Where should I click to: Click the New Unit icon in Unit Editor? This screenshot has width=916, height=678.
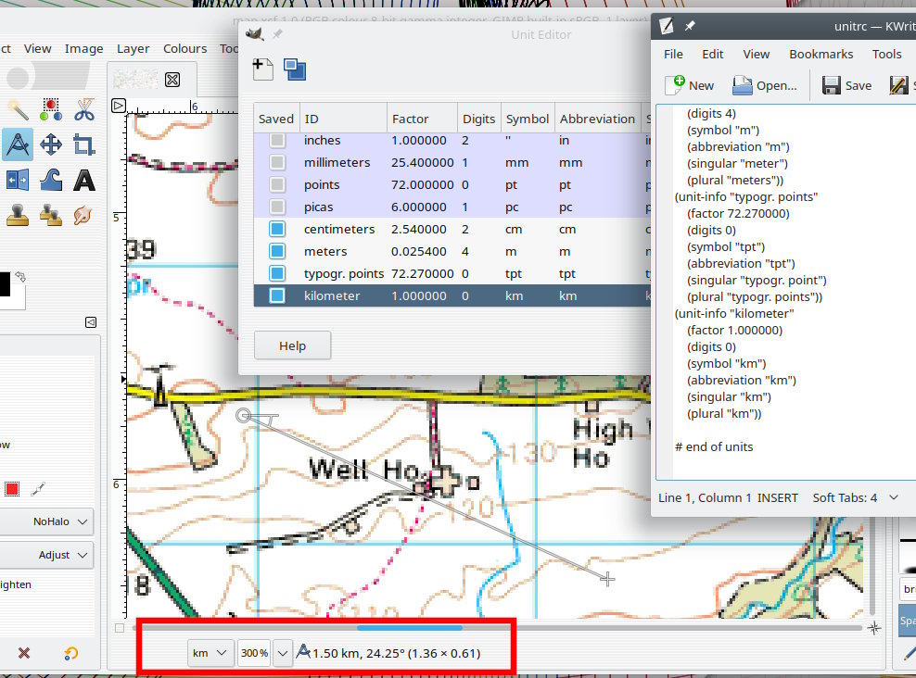tap(262, 69)
